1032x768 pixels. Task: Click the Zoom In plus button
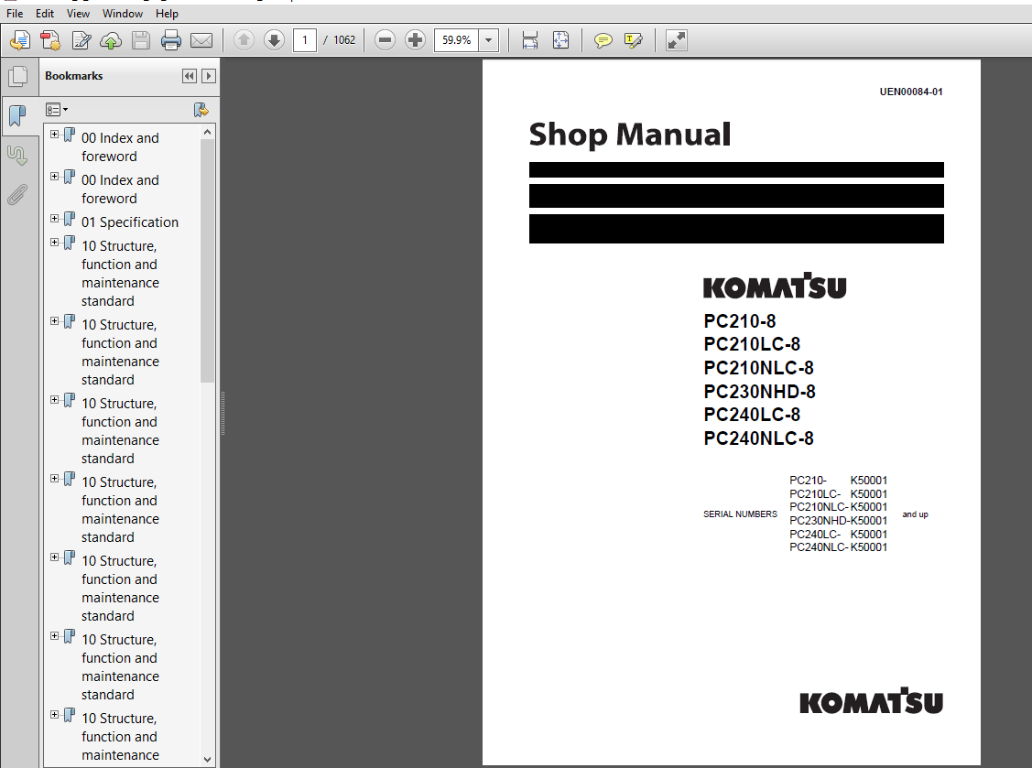416,40
